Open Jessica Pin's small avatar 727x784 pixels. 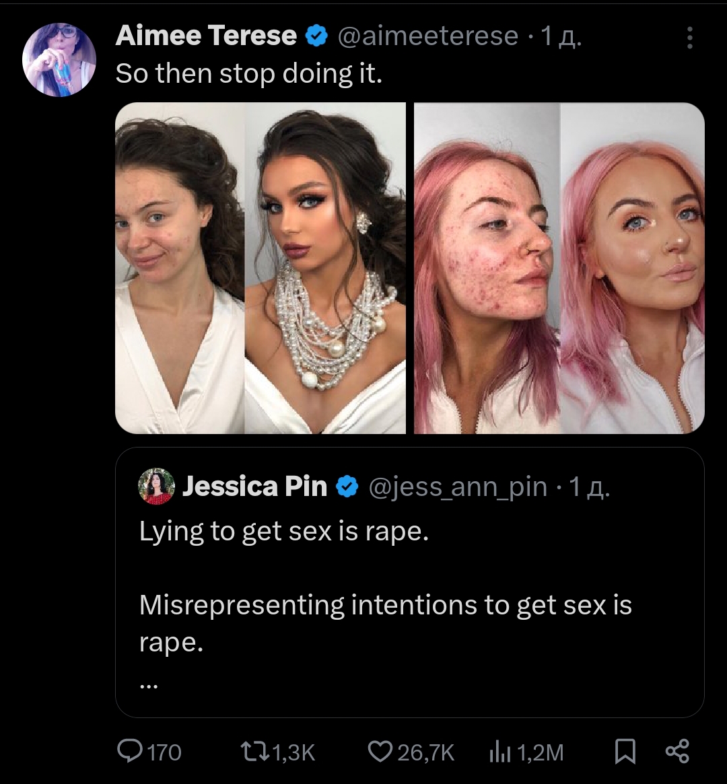pos(156,487)
